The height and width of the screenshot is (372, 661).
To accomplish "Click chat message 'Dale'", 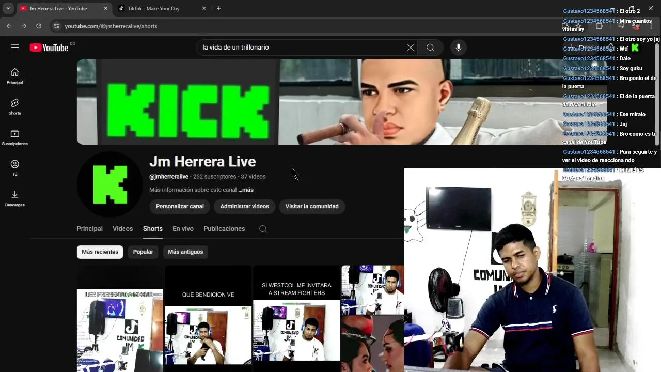I will (597, 58).
